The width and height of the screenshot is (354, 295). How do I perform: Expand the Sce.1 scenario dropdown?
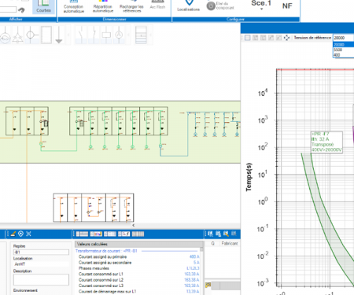pos(261,6)
